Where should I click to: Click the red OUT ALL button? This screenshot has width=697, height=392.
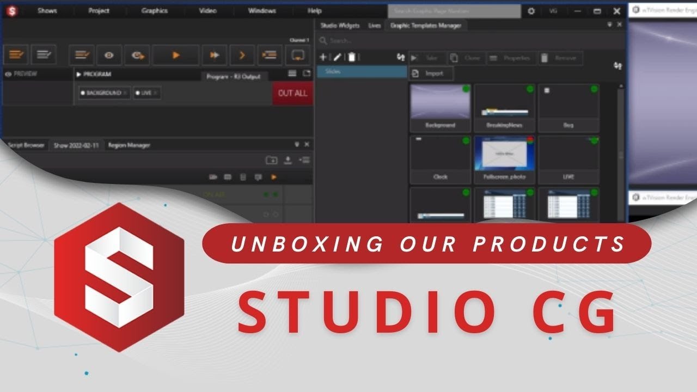coord(292,93)
